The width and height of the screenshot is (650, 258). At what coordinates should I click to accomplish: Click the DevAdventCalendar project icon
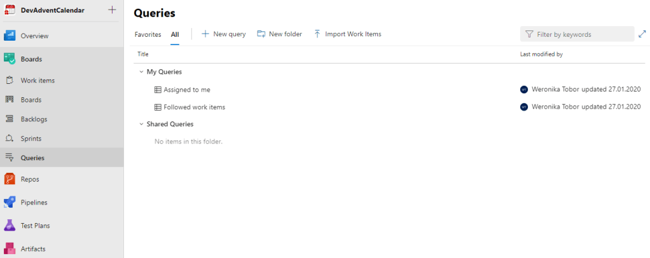pos(10,10)
